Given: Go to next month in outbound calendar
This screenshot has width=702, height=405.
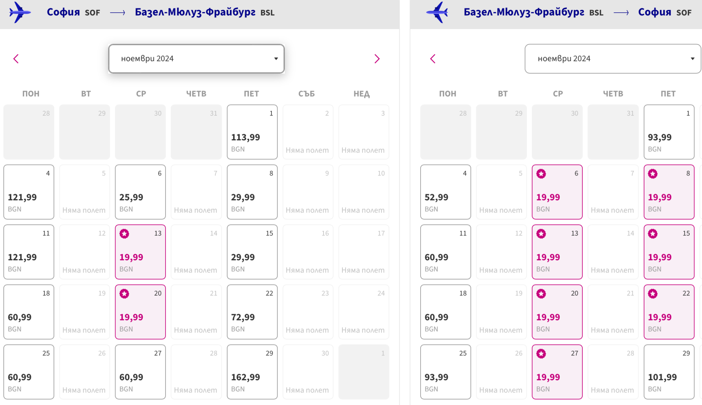Looking at the screenshot, I should (377, 59).
